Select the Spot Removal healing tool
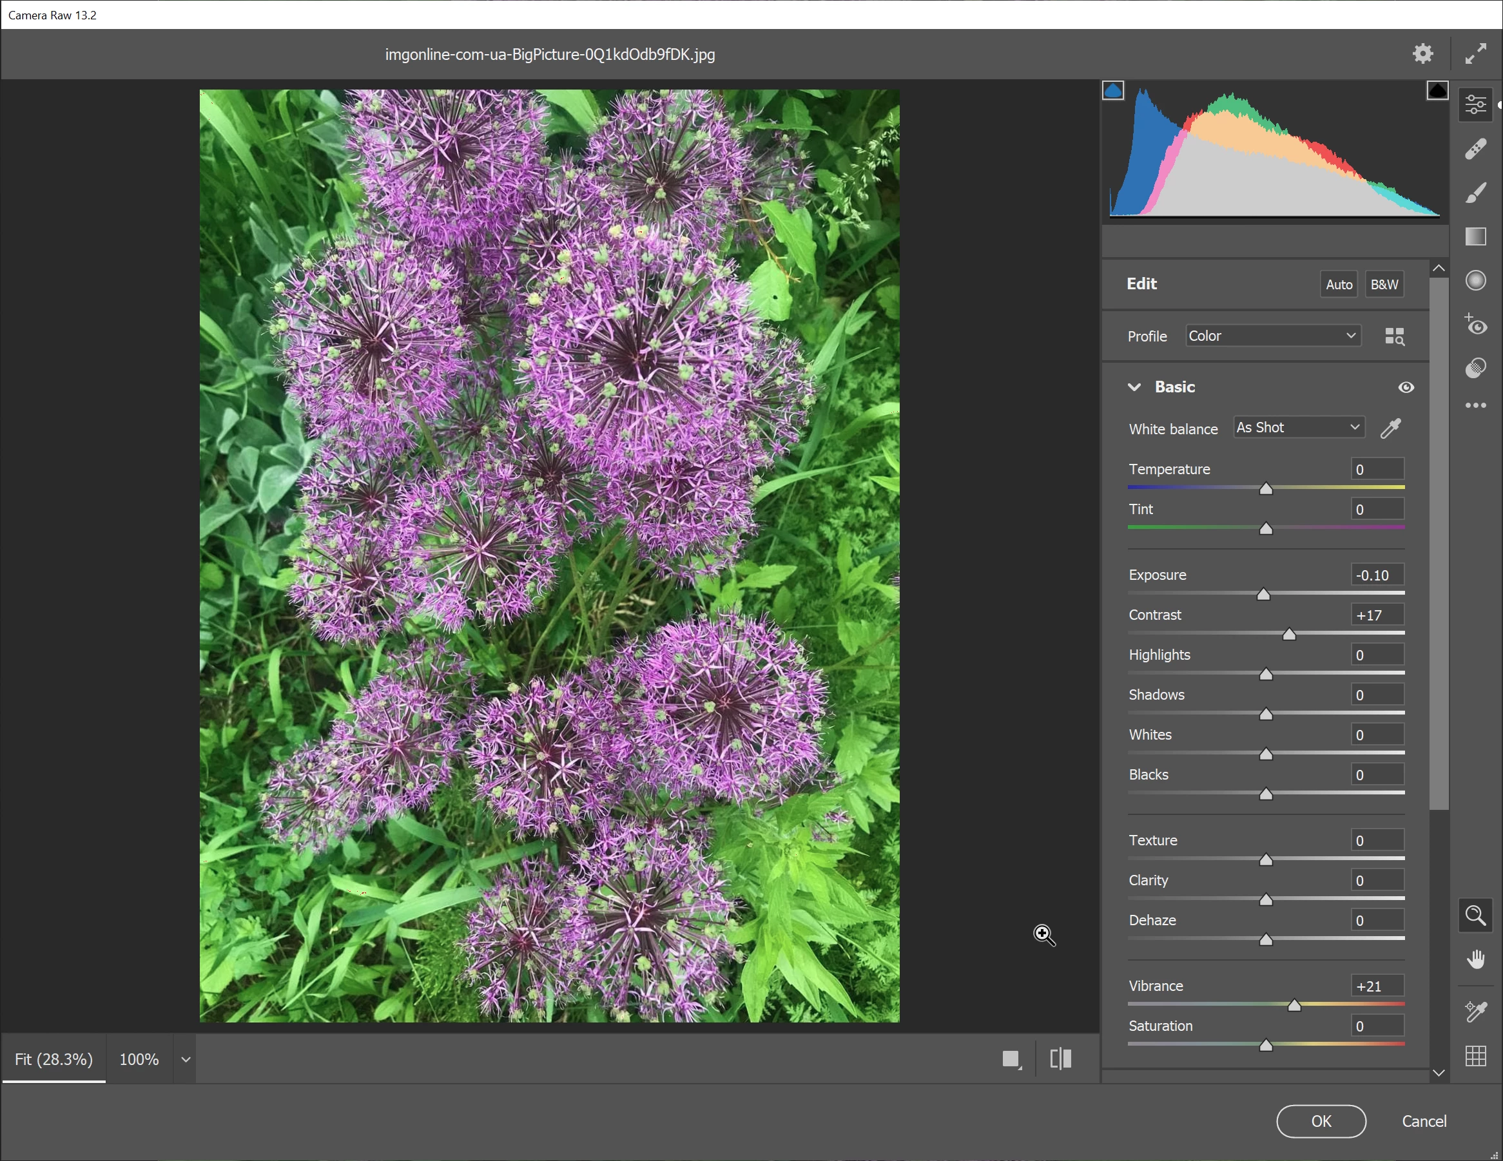This screenshot has width=1503, height=1161. (1475, 149)
